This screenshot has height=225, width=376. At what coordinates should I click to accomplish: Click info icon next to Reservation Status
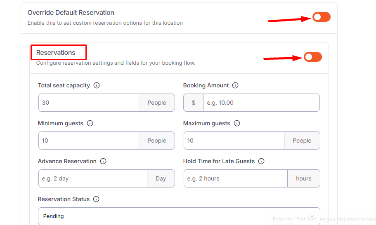click(x=96, y=199)
